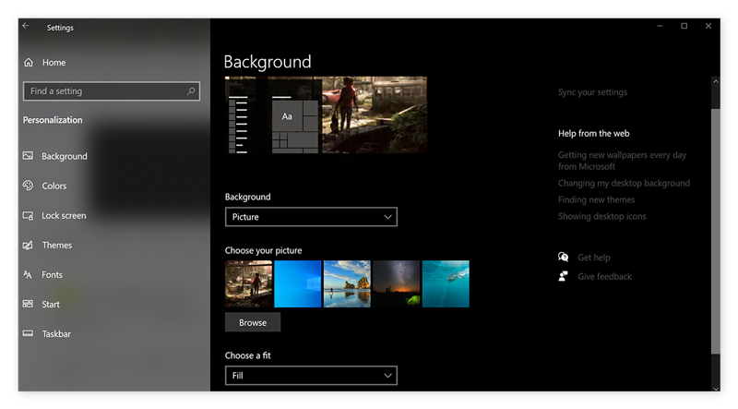Open the Start settings icon

click(x=29, y=304)
